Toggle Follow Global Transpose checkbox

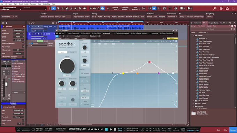tap(23, 57)
